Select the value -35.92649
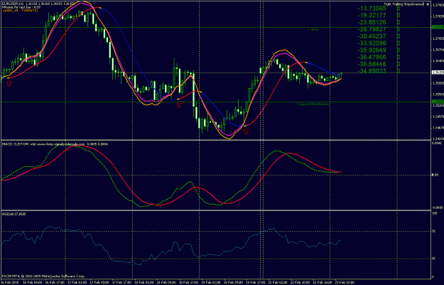Screen dimensions: 444x285 (372, 50)
